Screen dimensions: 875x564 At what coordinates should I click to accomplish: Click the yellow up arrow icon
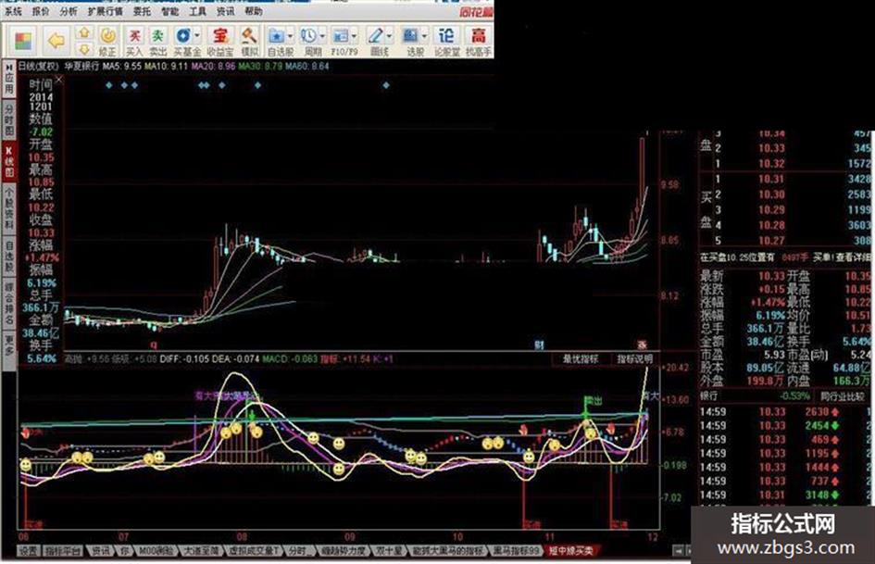point(83,33)
